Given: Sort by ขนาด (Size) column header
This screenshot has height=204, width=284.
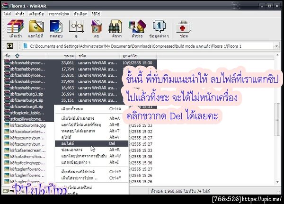Looking at the screenshot, I should 61,56.
